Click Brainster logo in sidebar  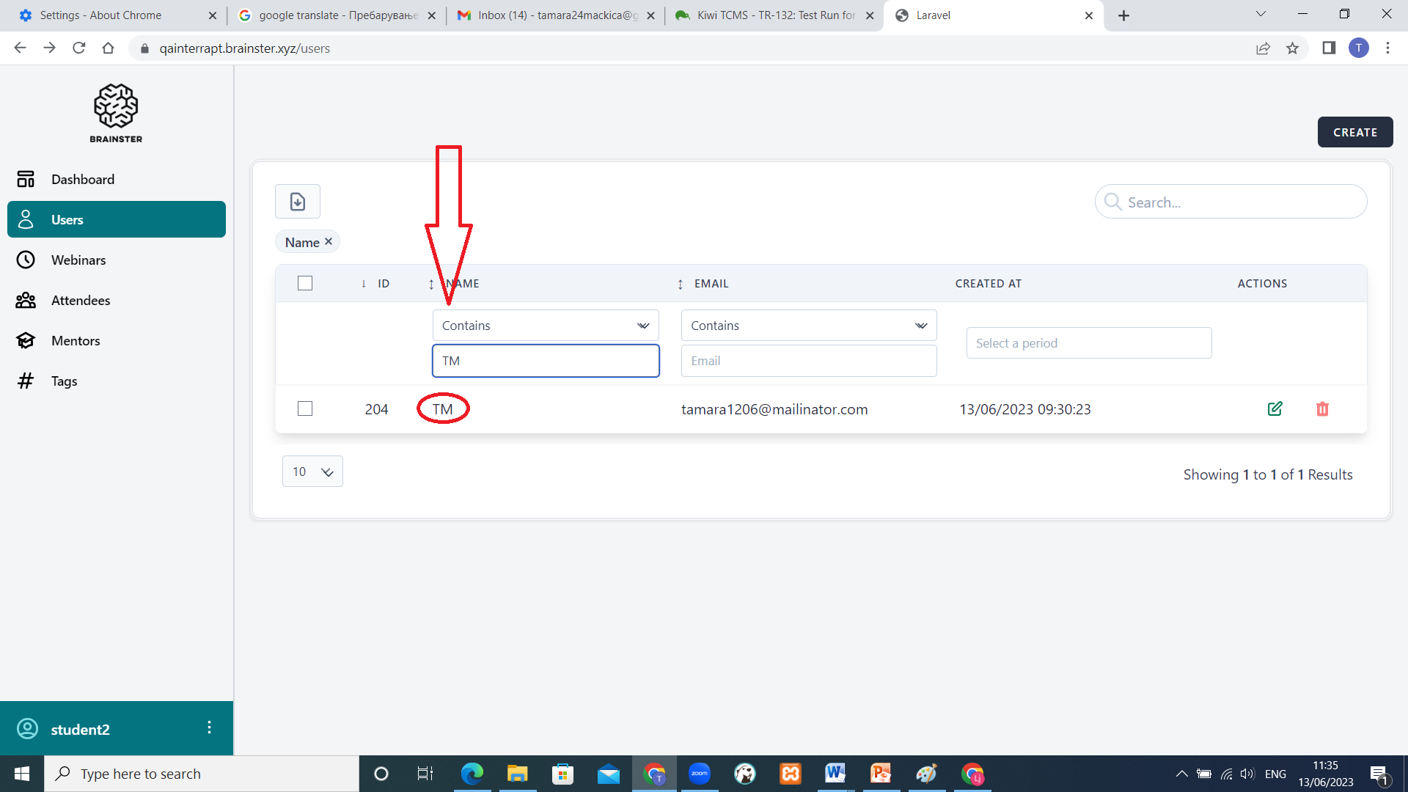116,113
